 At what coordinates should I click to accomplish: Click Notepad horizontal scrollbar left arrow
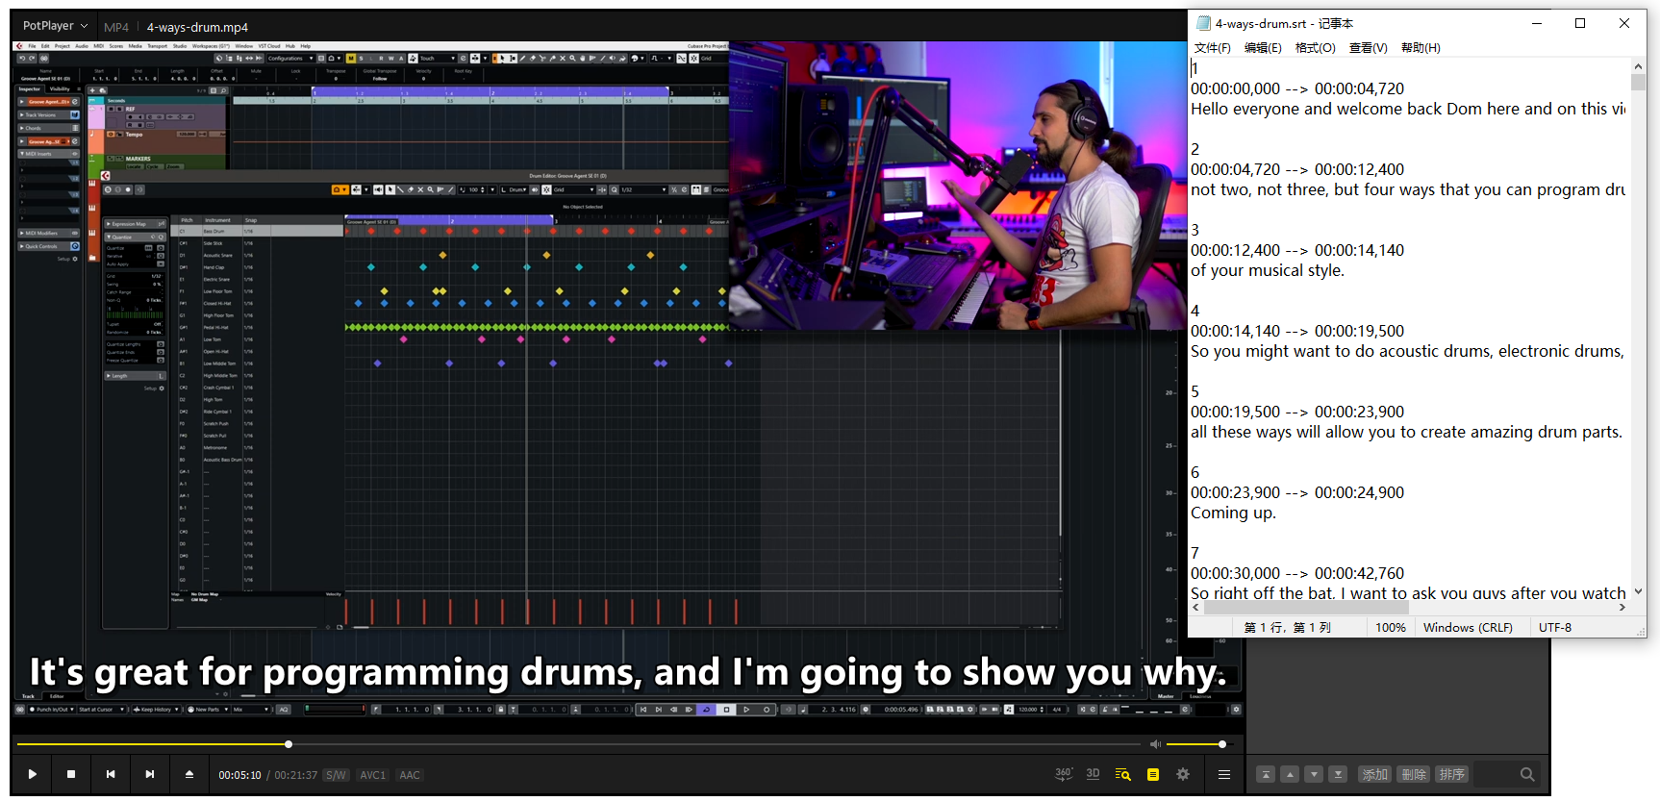coord(1196,608)
